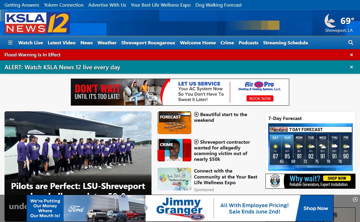Screen dimensions: 360x222
Task: Dismiss the Flood Warning alert bar
Action: pos(352,55)
